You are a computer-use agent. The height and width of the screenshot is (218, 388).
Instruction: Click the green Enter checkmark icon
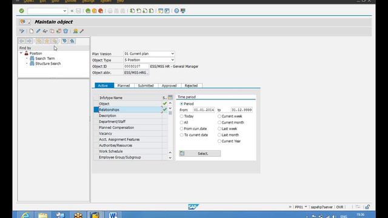tap(22, 11)
